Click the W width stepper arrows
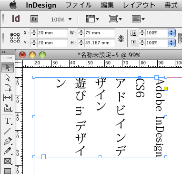Image resolution: width=182 pixels, height=174 pixels. [81, 33]
